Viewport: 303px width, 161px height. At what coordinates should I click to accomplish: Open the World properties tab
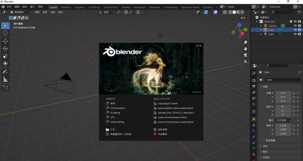(254, 104)
